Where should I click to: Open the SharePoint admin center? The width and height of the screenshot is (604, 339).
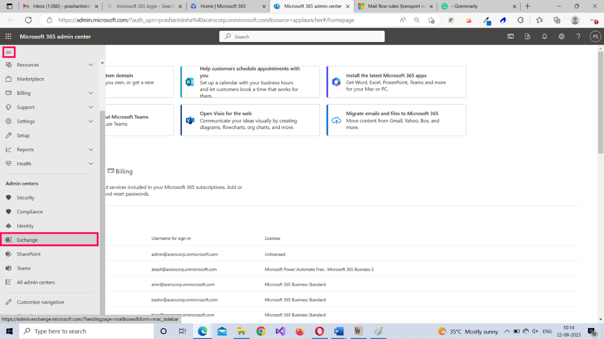point(29,254)
